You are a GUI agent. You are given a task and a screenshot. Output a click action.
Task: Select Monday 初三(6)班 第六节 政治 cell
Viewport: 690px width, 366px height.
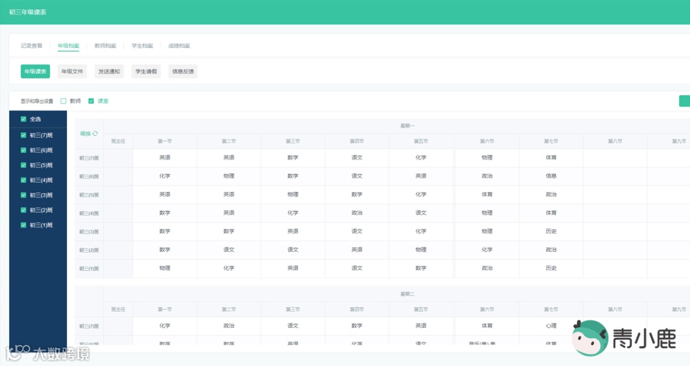(x=487, y=176)
